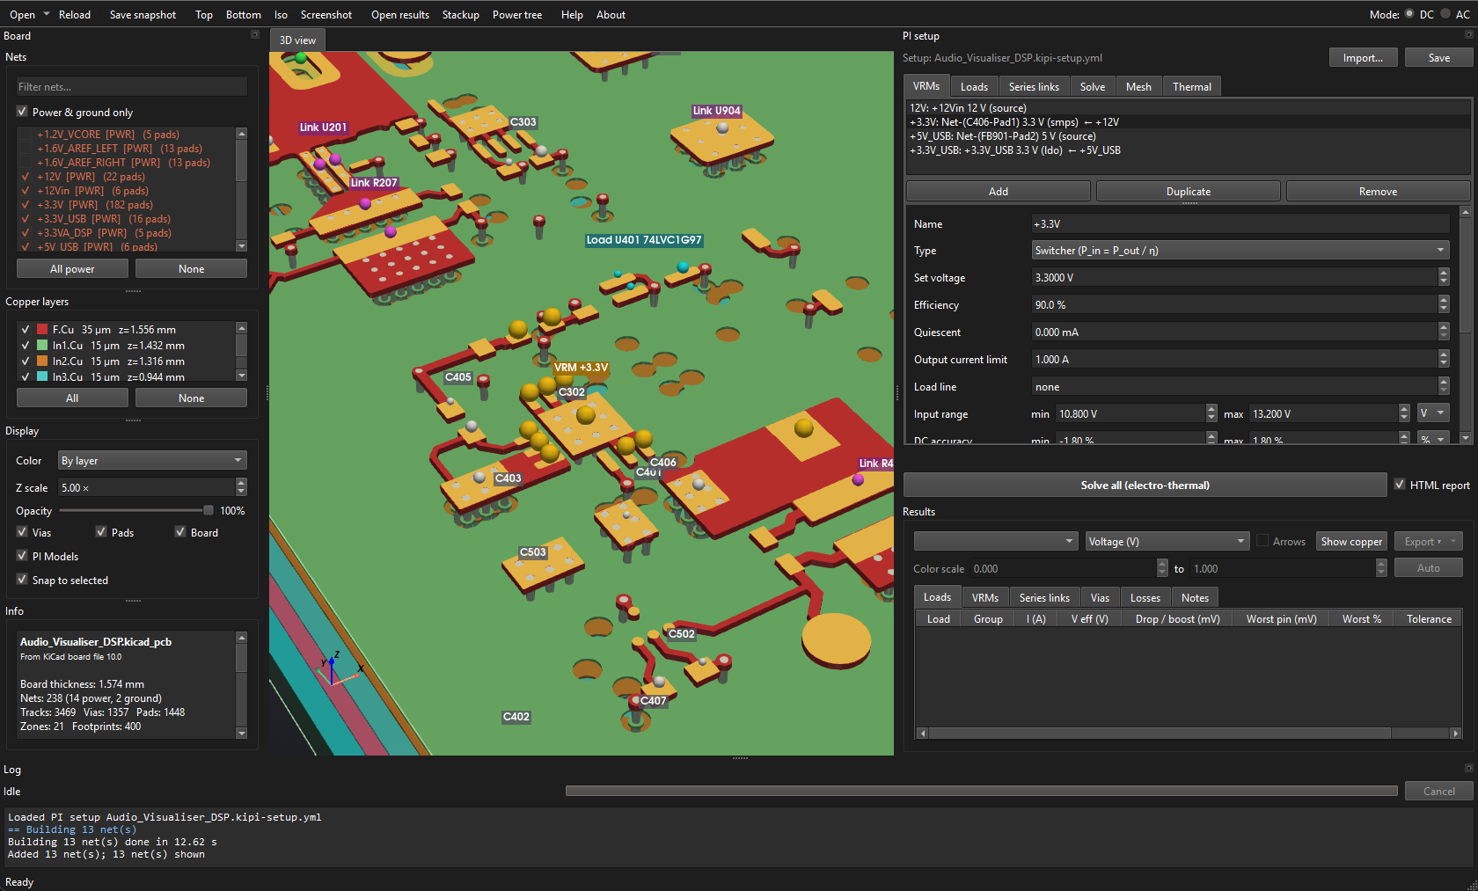This screenshot has width=1478, height=891.
Task: Click the Duplicate VRM button
Action: click(x=1189, y=191)
